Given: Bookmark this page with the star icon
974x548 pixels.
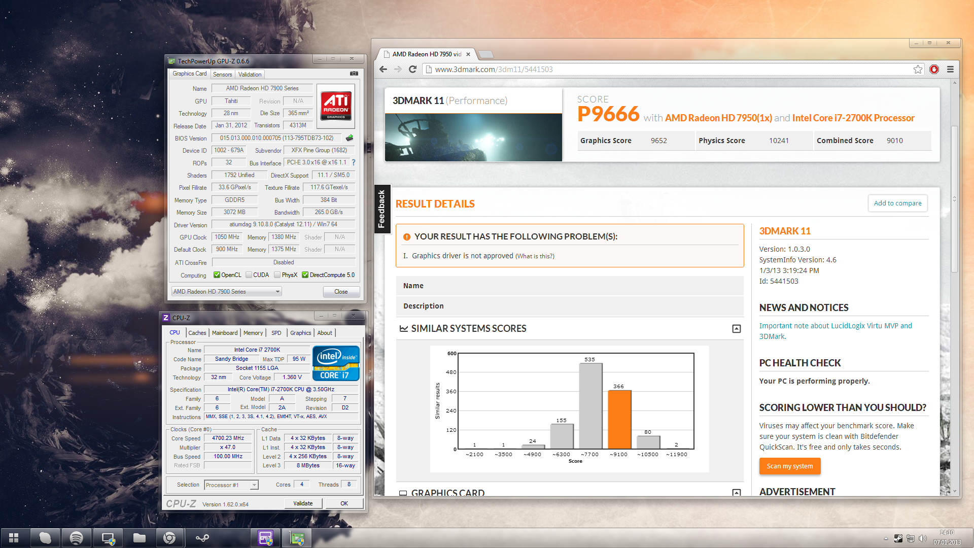Looking at the screenshot, I should pyautogui.click(x=918, y=69).
